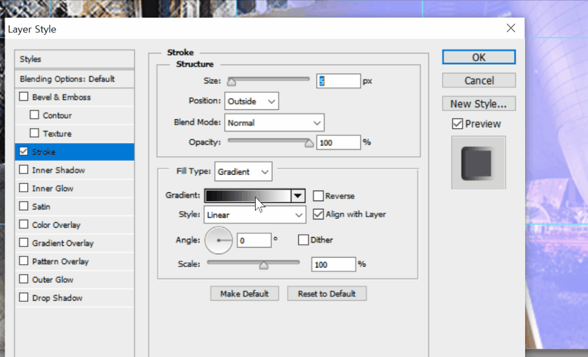The height and width of the screenshot is (357, 588).
Task: Uncheck Align with Layer
Action: coord(318,214)
